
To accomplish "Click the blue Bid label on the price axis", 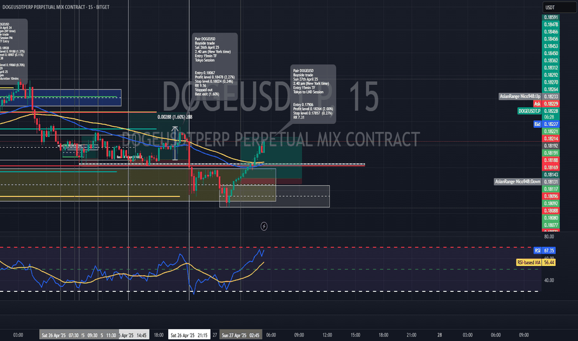I will (537, 124).
